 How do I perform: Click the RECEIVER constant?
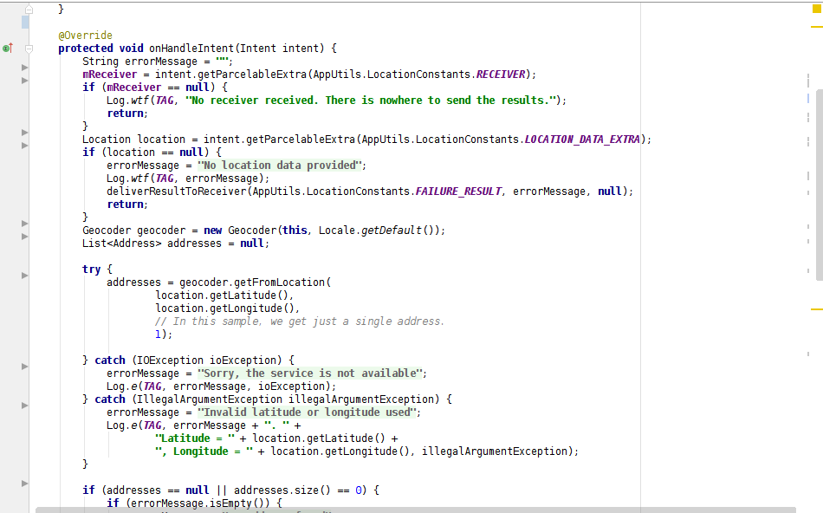[500, 74]
